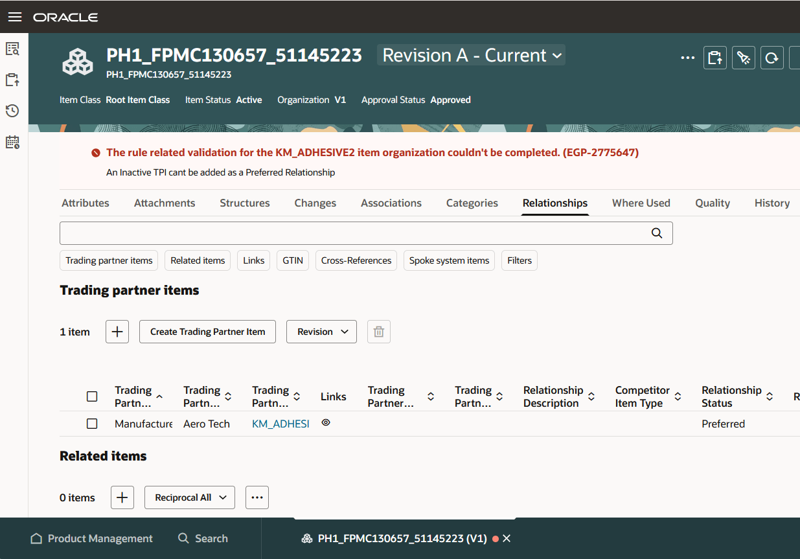Click the home icon beside Product Management
This screenshot has width=800, height=559.
[36, 538]
